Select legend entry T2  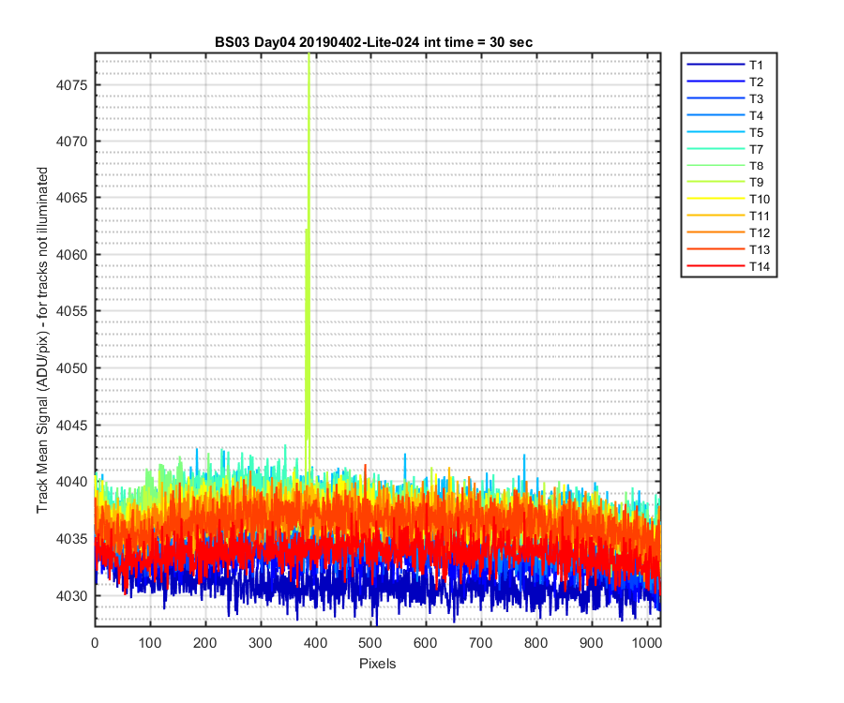(729, 82)
